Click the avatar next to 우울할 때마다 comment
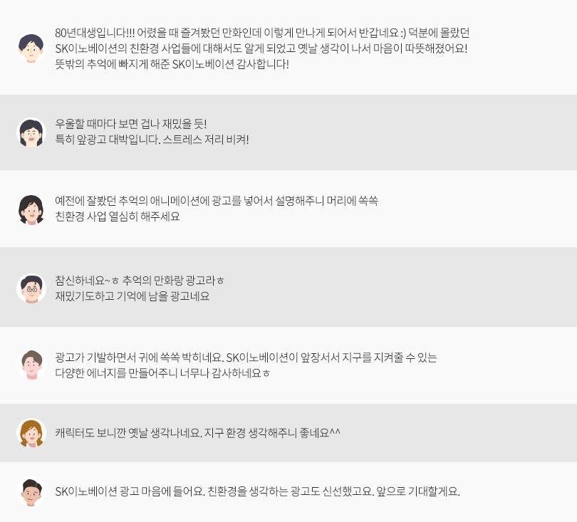 31,132
